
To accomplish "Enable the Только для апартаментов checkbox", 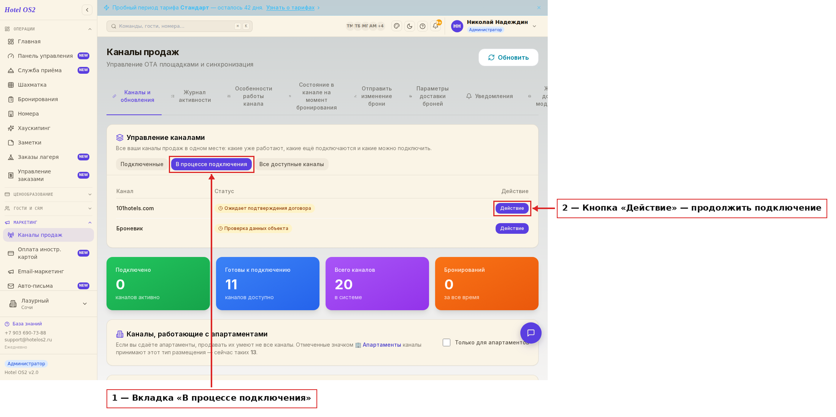I will pyautogui.click(x=447, y=342).
